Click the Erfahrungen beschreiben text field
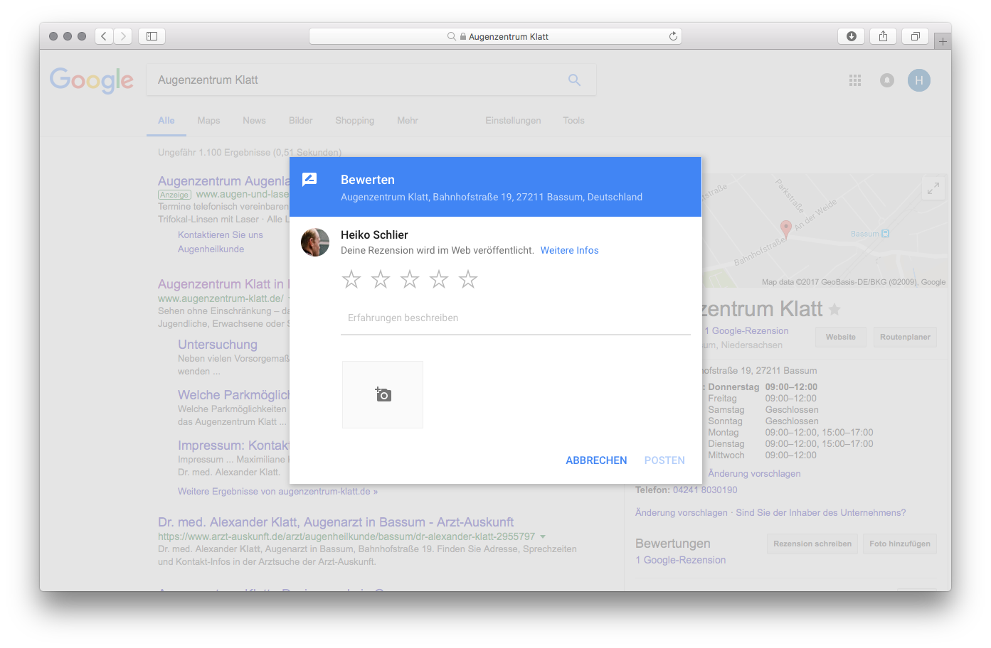 [x=516, y=318]
